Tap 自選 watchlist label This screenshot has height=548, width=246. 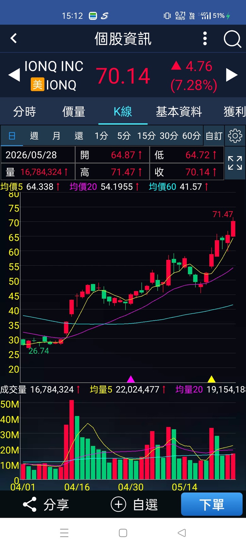145,504
